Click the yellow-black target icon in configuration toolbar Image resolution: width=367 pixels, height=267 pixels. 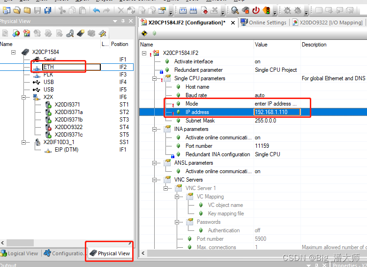144,33
